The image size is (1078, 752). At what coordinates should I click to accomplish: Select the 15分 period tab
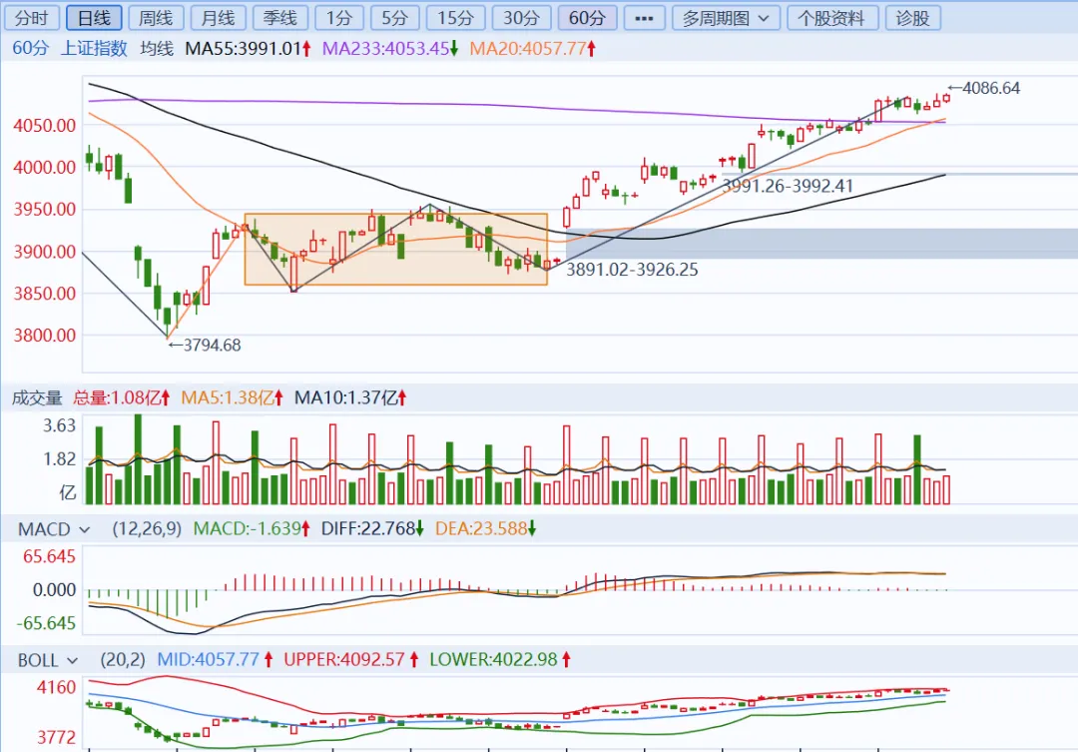(x=456, y=18)
